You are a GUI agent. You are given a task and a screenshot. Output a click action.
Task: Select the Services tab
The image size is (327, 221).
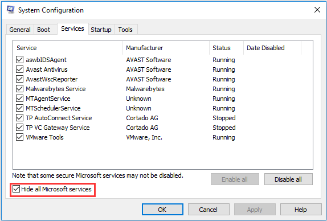72,28
